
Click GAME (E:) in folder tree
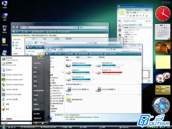point(56,91)
